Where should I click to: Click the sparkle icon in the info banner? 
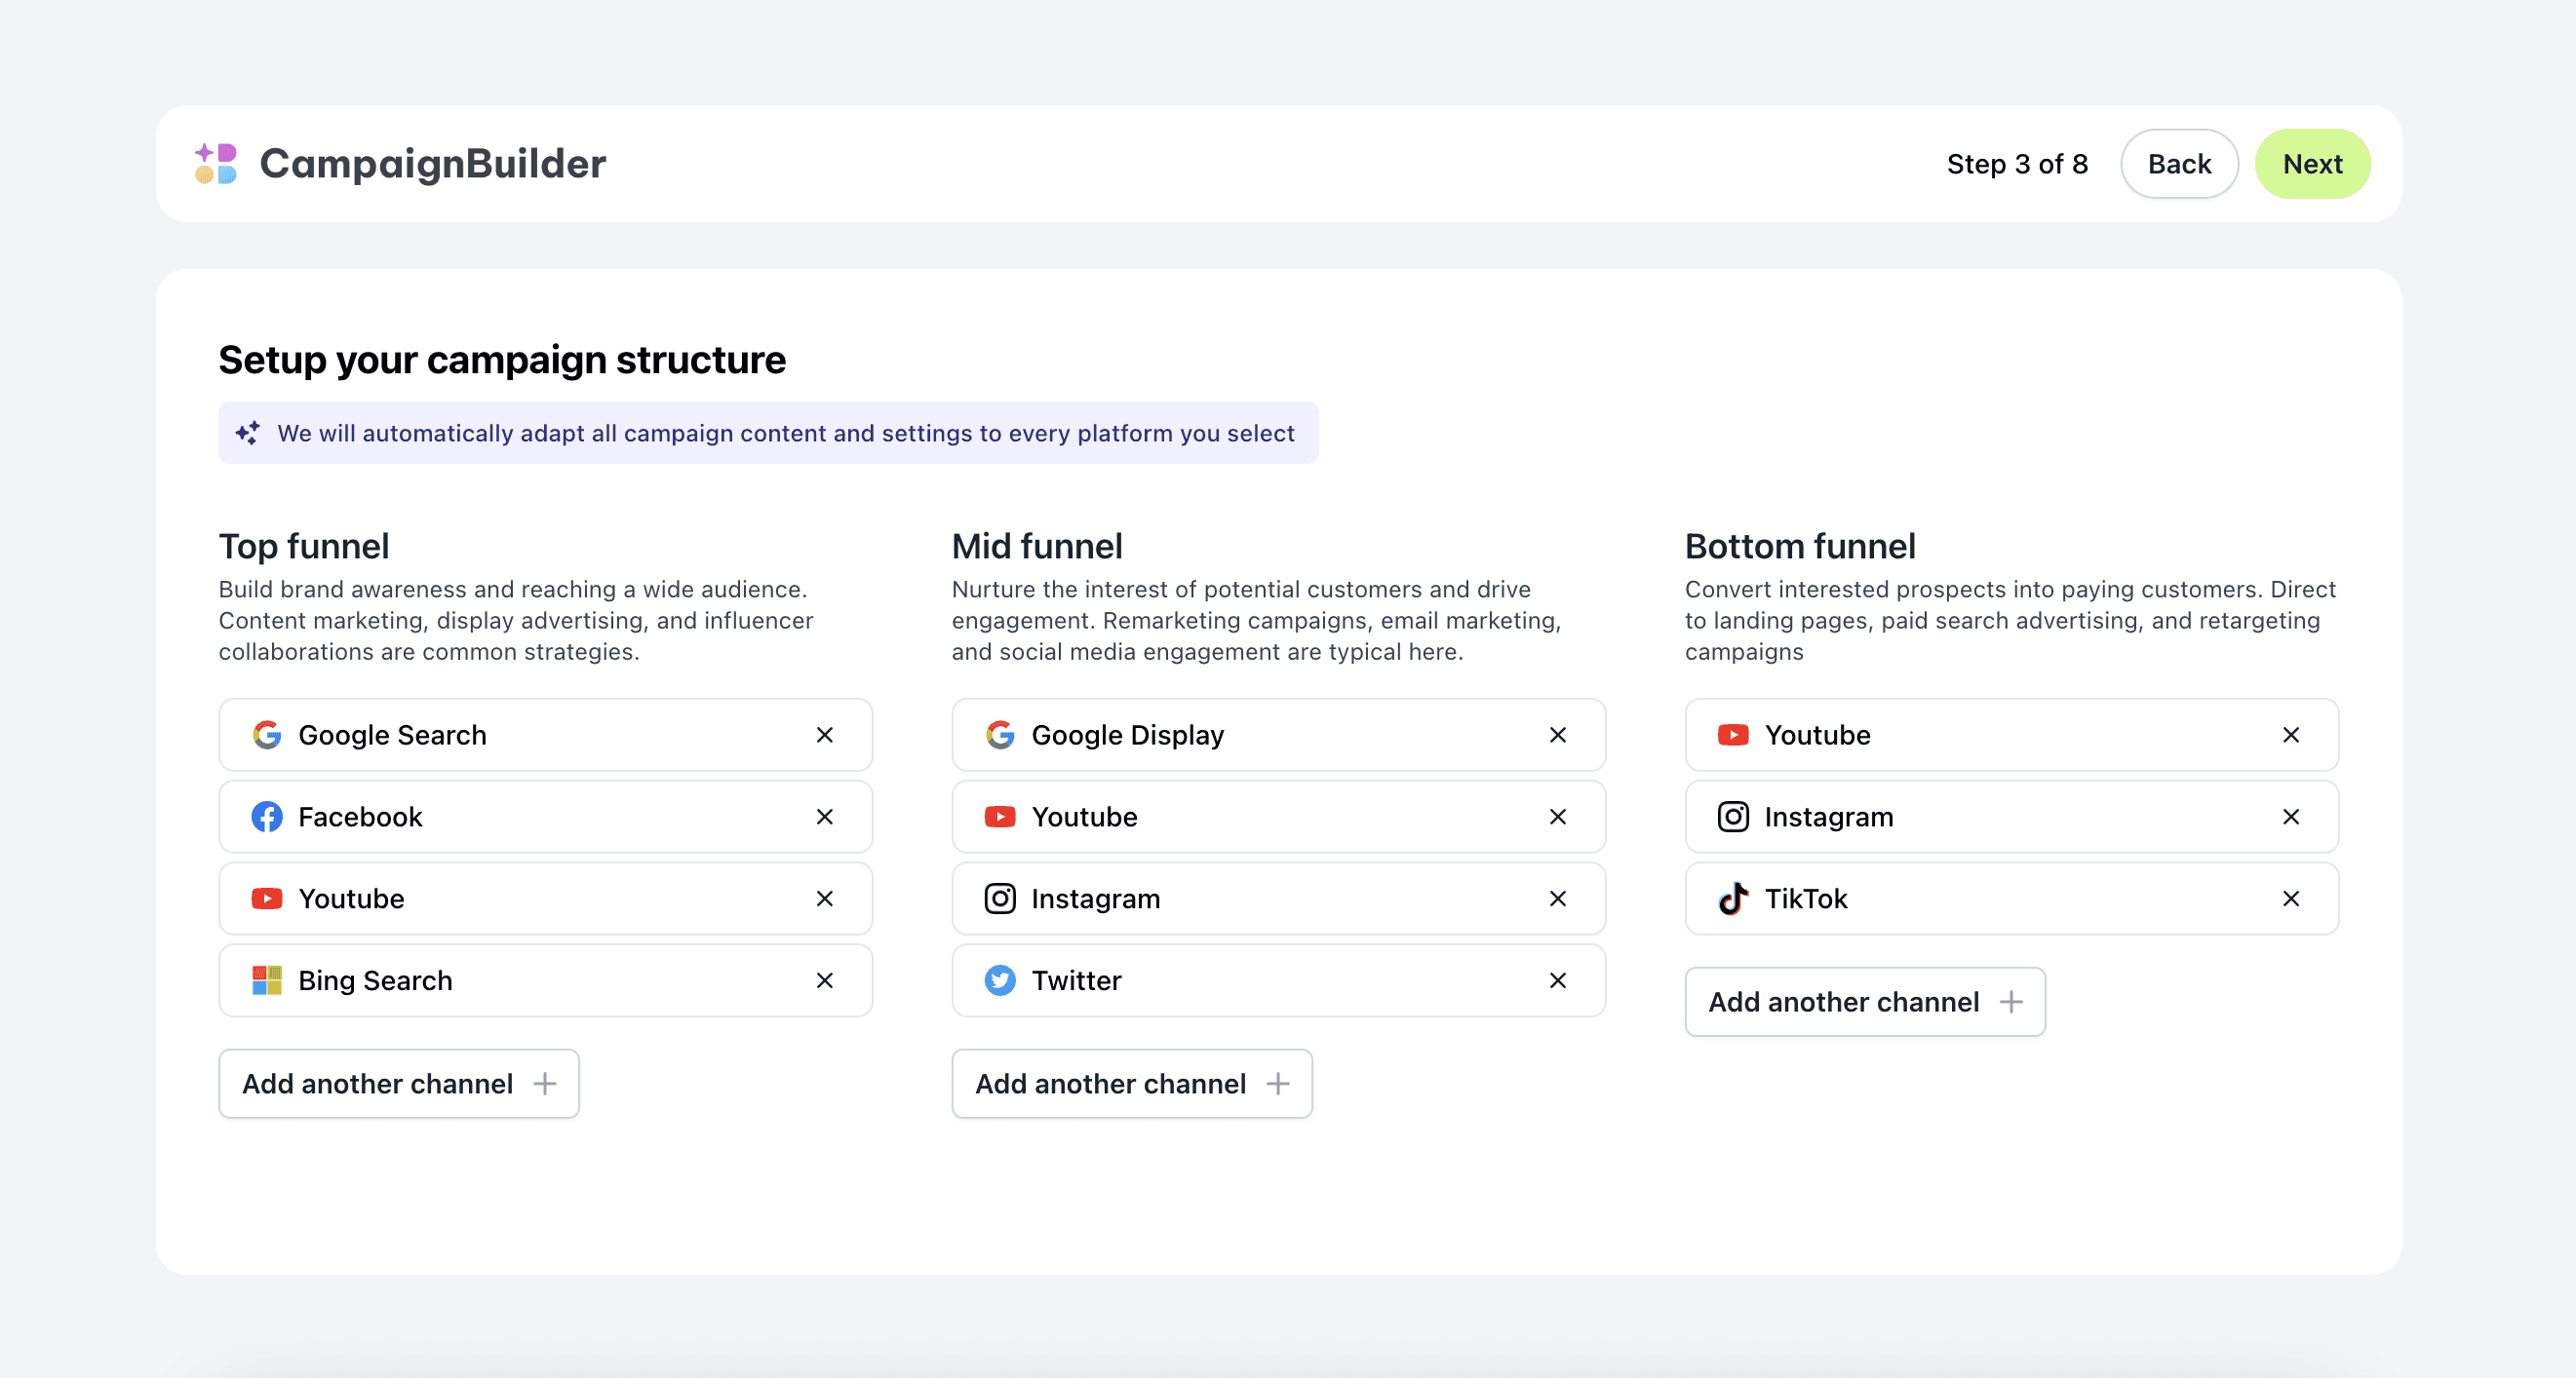tap(248, 433)
